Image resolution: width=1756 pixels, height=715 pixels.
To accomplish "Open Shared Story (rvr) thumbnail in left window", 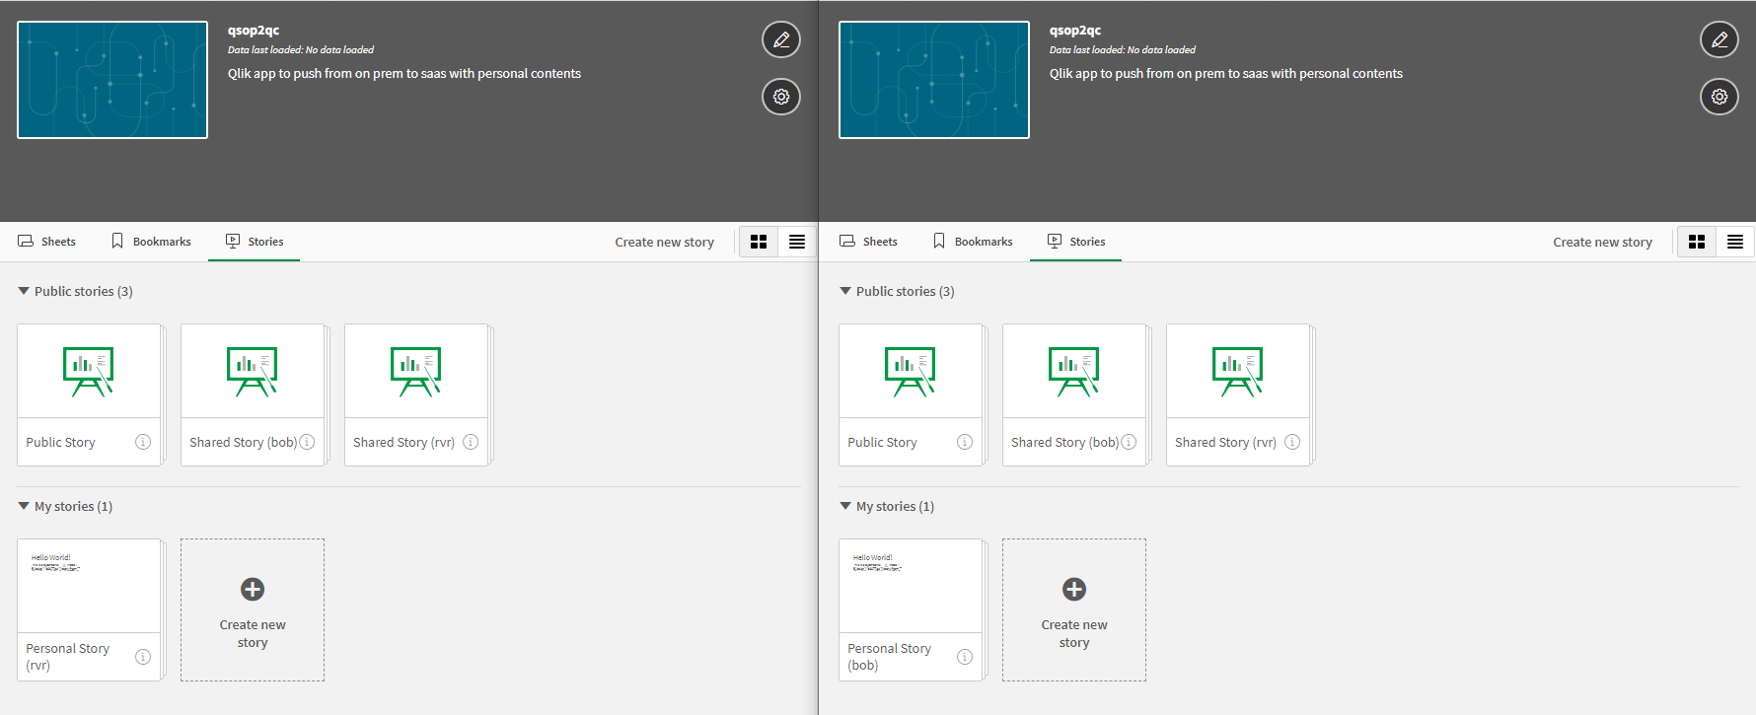I will click(416, 371).
